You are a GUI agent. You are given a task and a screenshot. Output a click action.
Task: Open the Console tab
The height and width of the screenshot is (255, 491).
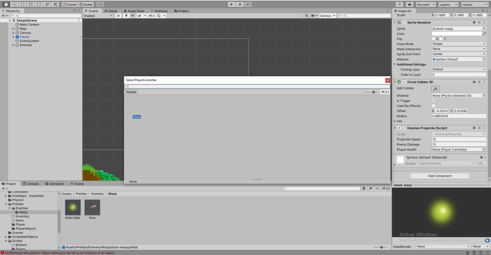[30, 184]
